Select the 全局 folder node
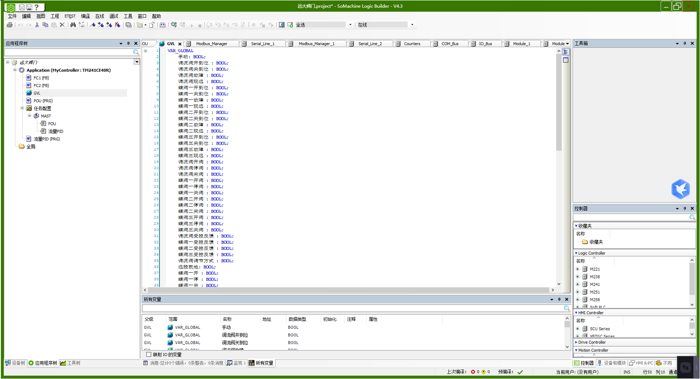 point(31,147)
